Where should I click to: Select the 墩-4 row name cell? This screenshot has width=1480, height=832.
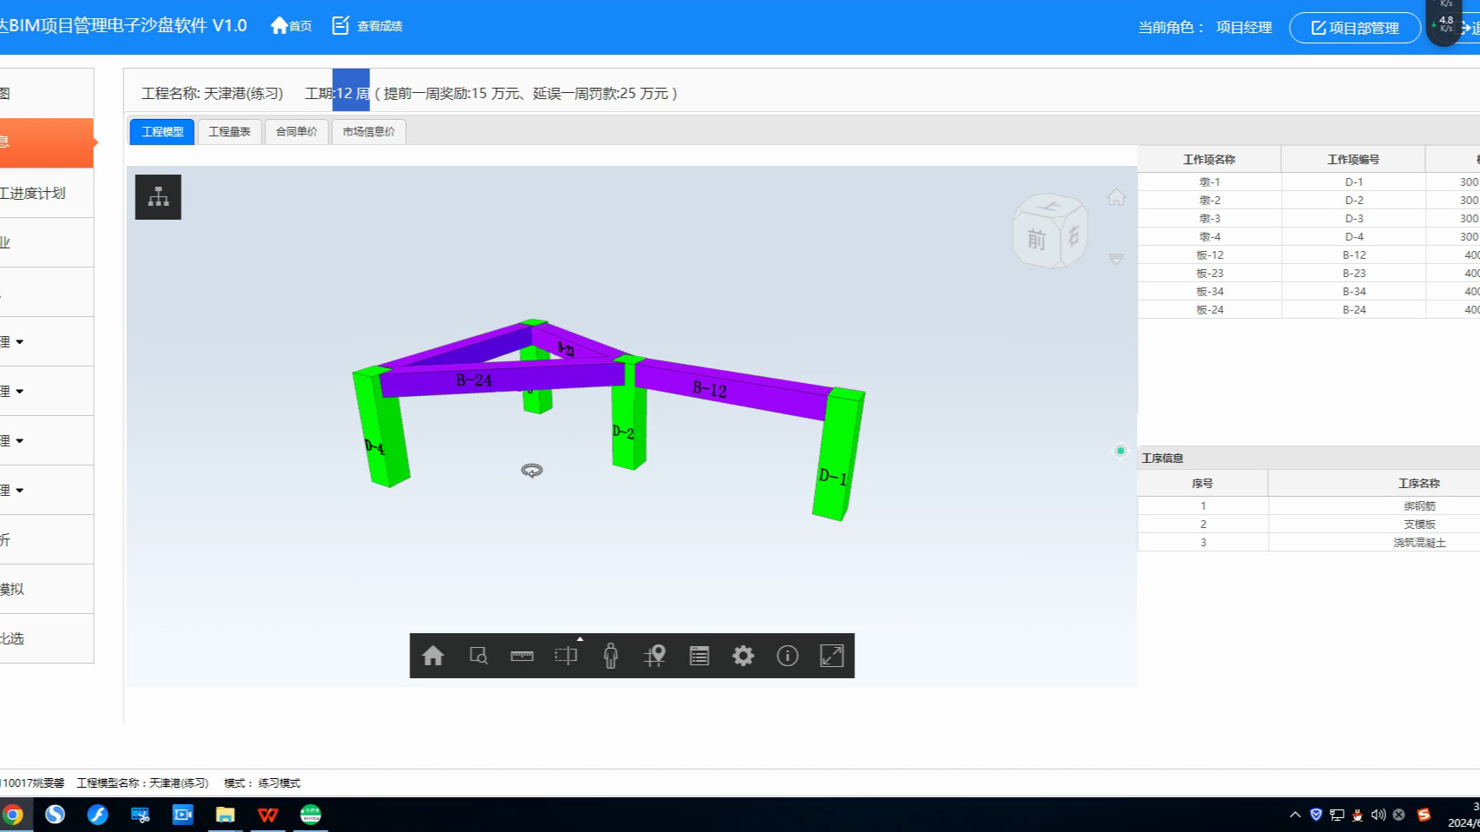tap(1210, 236)
